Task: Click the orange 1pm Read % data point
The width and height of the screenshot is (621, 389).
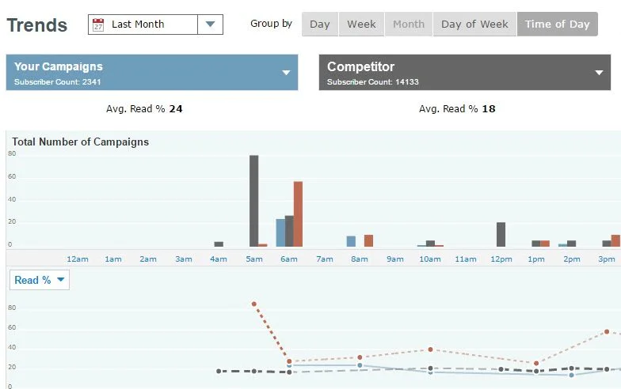Action: (536, 363)
